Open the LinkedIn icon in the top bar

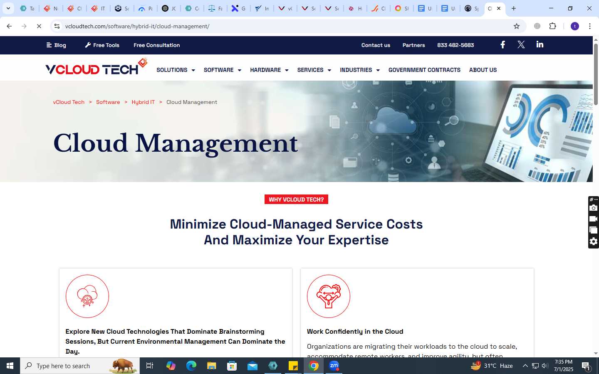tap(540, 44)
